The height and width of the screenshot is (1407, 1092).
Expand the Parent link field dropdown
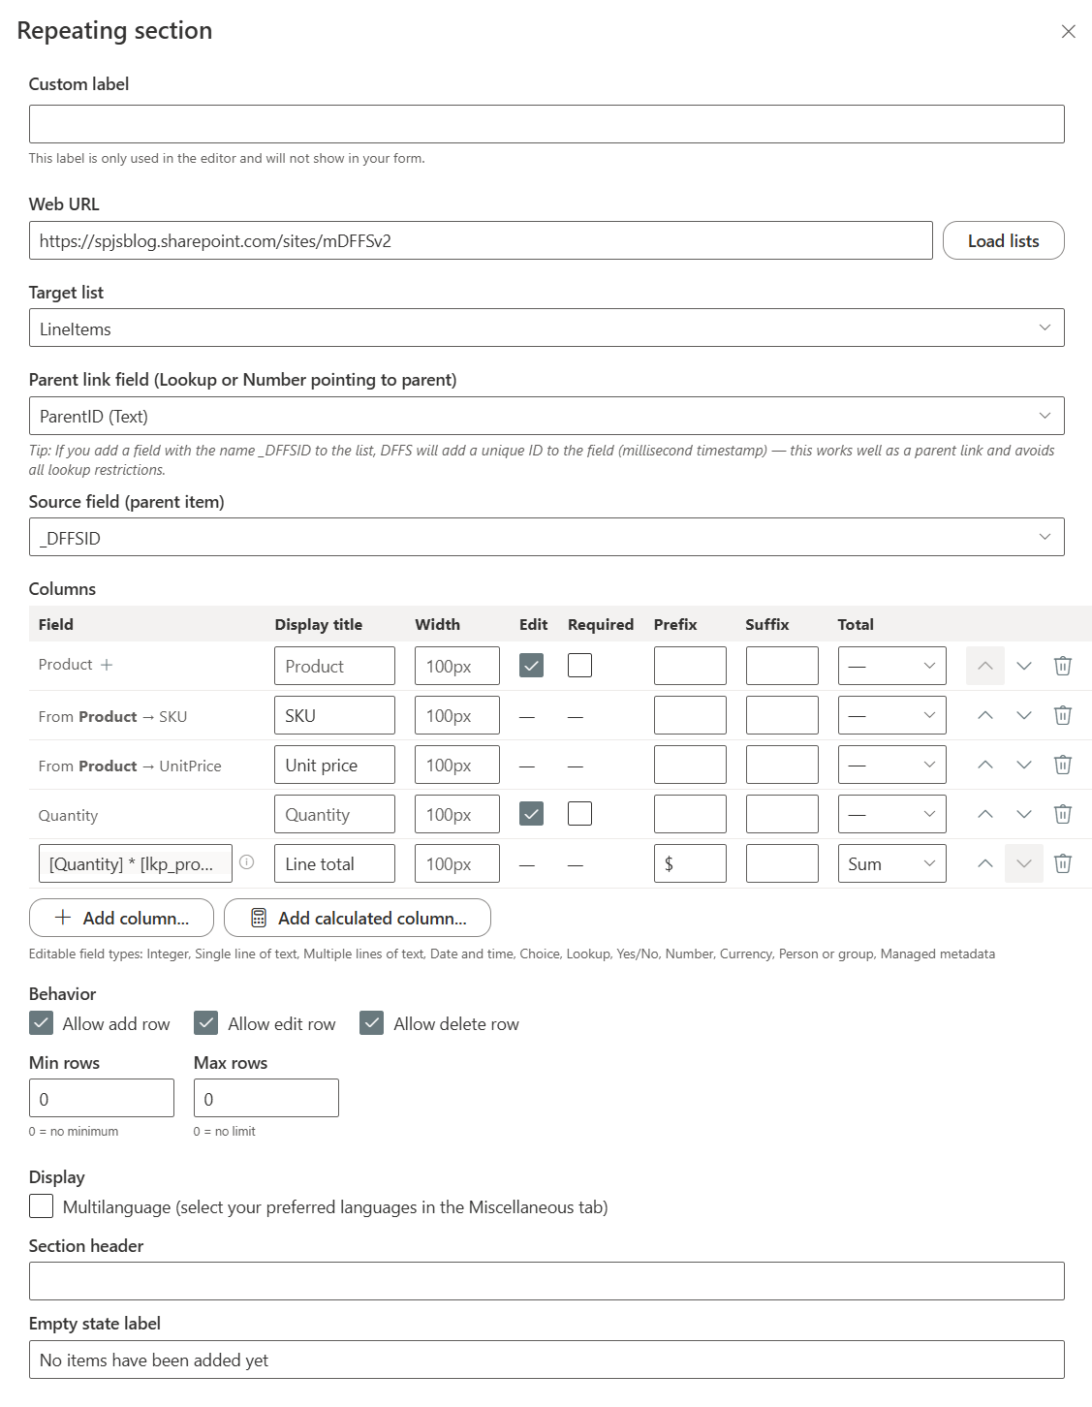(546, 416)
